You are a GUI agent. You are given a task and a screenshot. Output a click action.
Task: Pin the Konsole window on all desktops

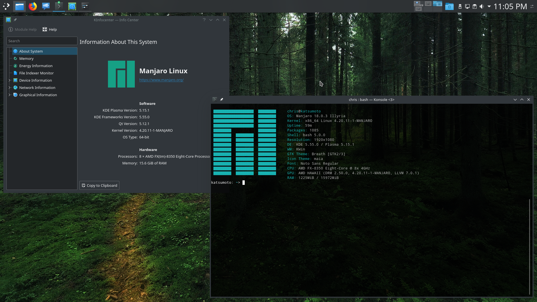coord(222,100)
